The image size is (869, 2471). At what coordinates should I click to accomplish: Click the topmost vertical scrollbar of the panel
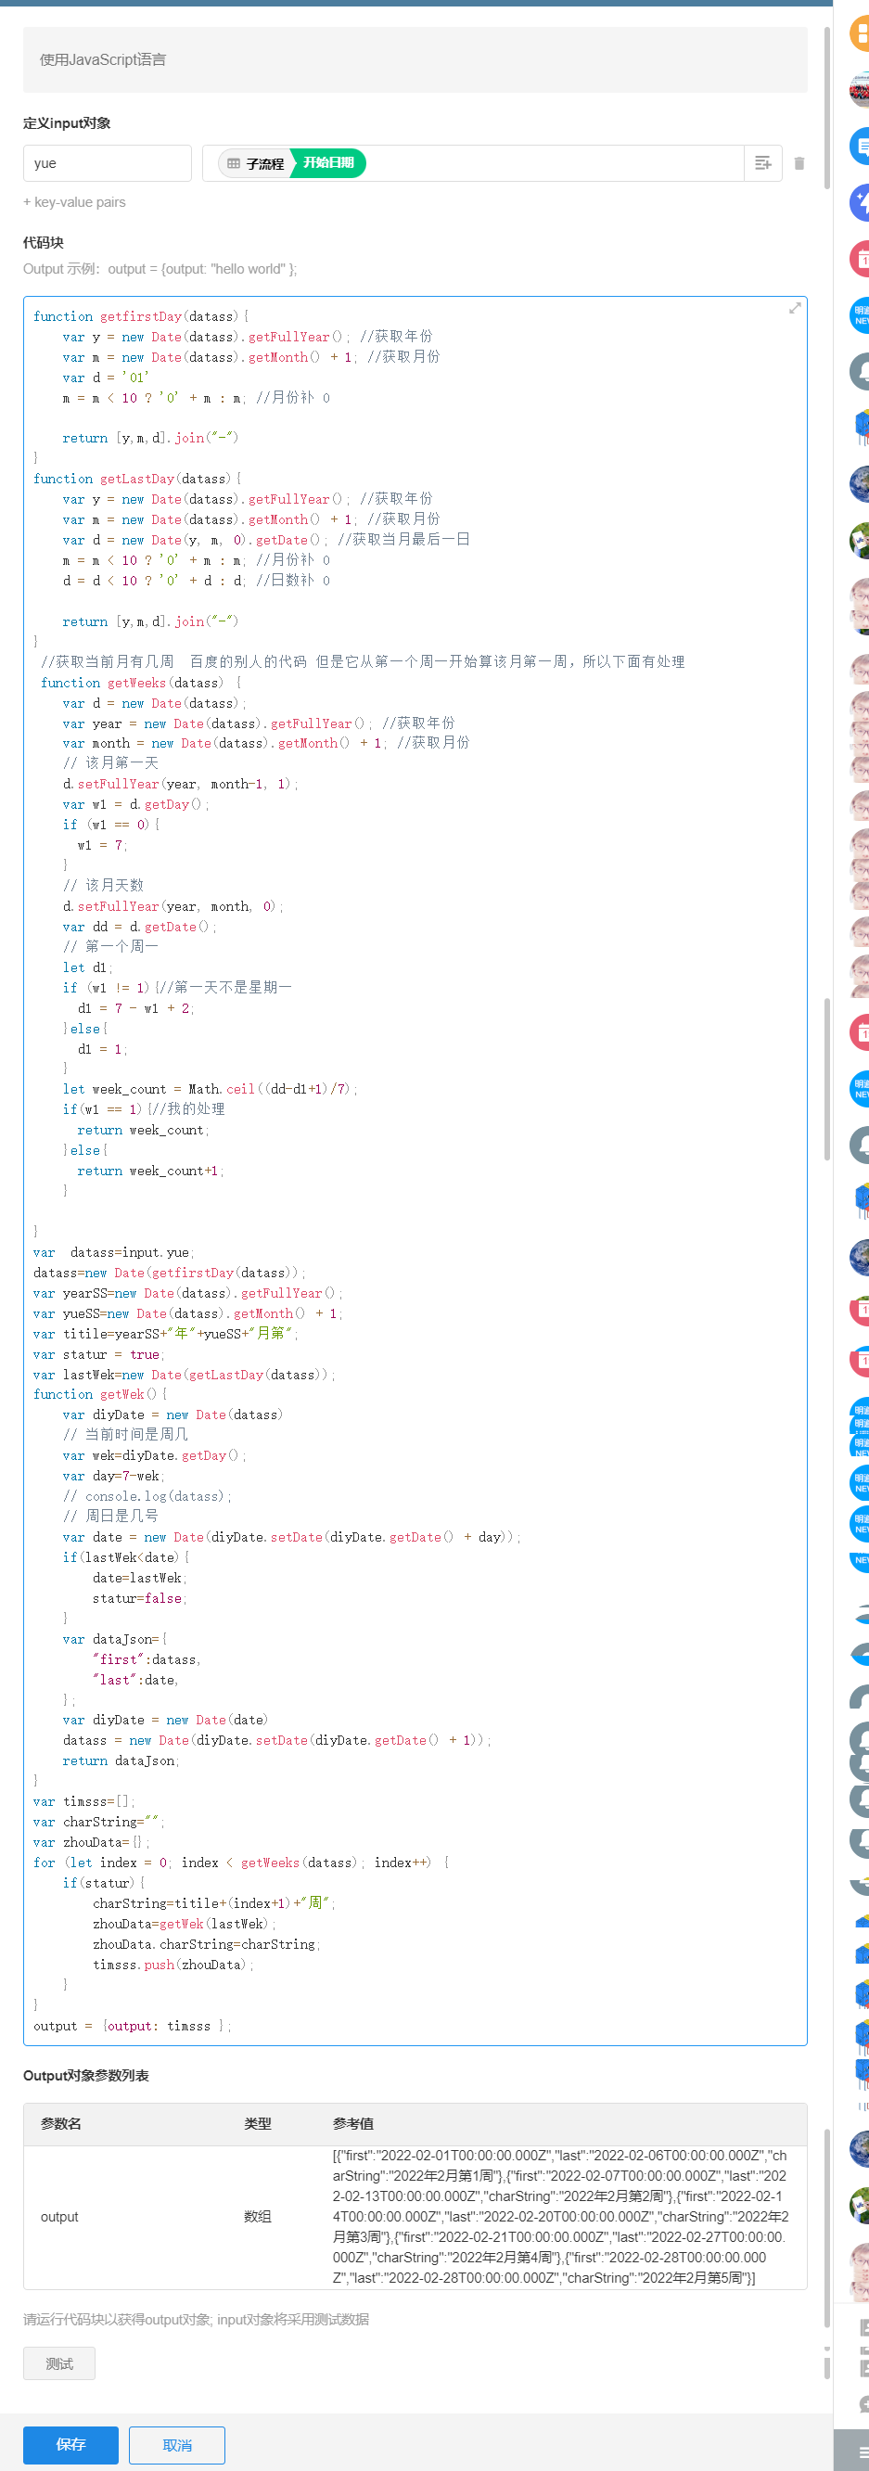coord(826,108)
